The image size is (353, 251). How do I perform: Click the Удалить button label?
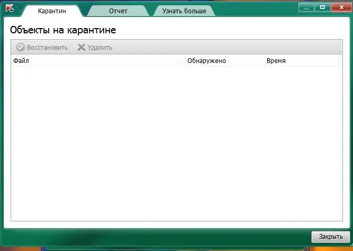[100, 48]
